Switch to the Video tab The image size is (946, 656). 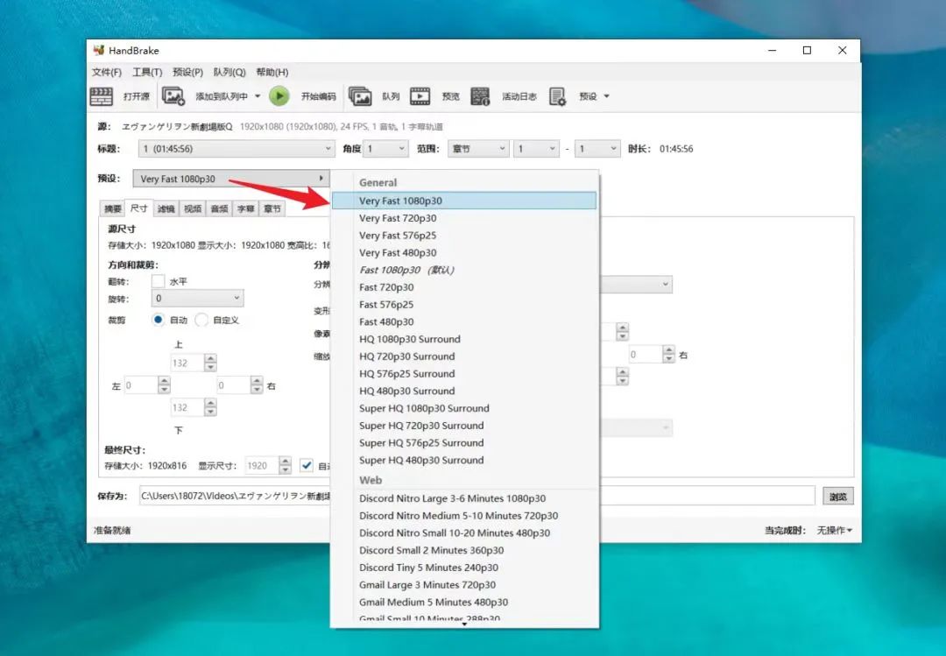coord(192,208)
